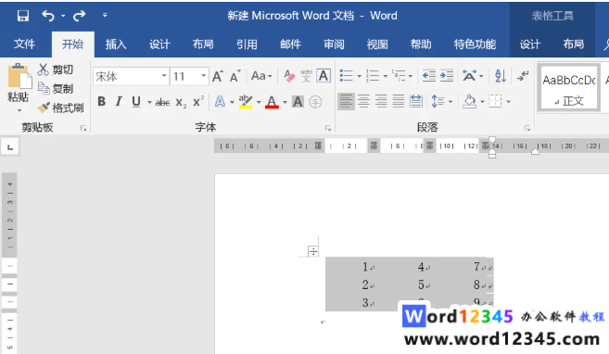
Task: Apply numbered list formatting
Action: click(373, 76)
